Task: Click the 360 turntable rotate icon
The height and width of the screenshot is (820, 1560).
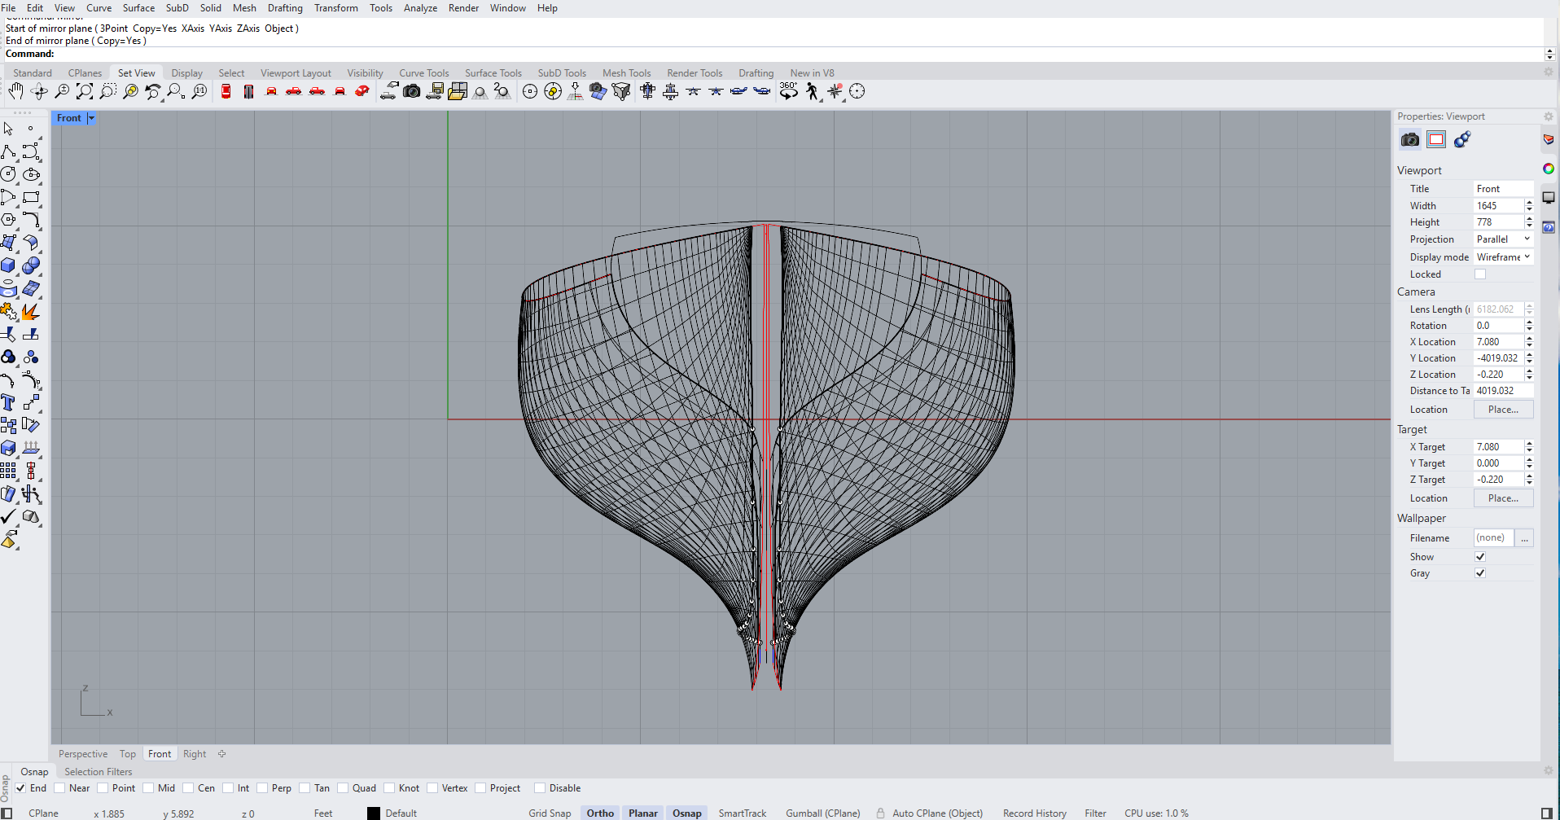Action: 788,91
